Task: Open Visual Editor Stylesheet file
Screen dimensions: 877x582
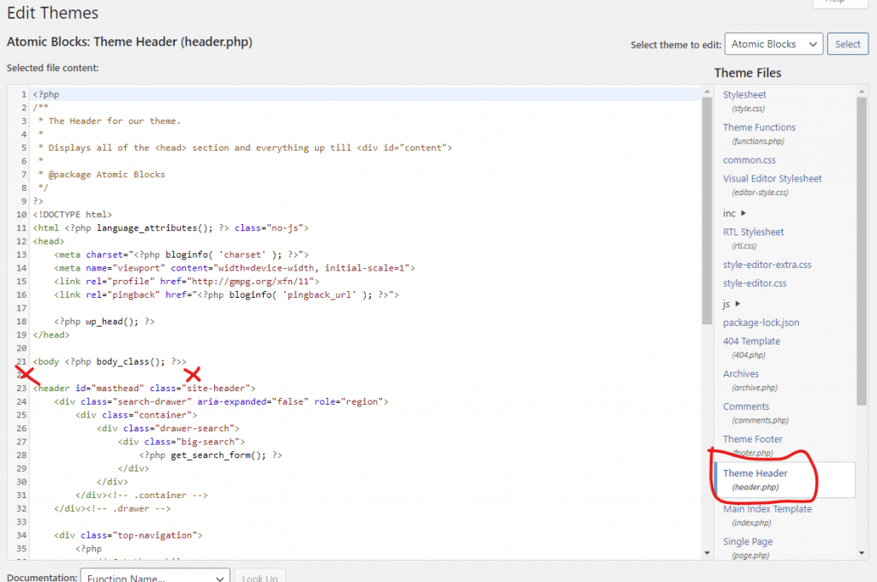Action: tap(772, 179)
